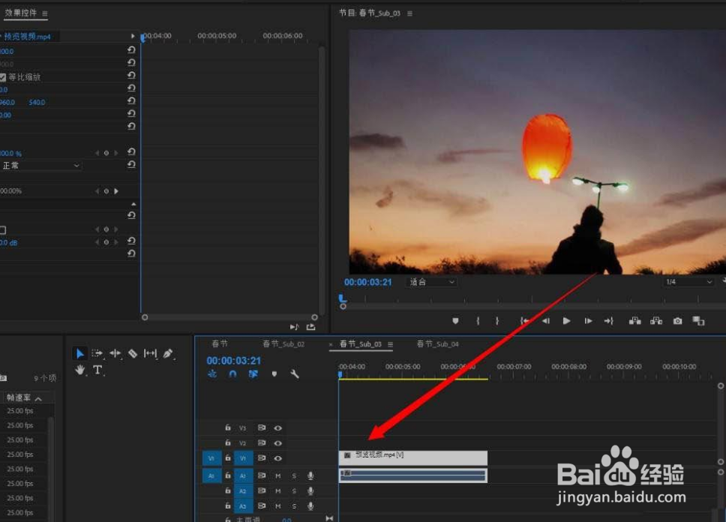Export frame with camera icon

coord(677,321)
